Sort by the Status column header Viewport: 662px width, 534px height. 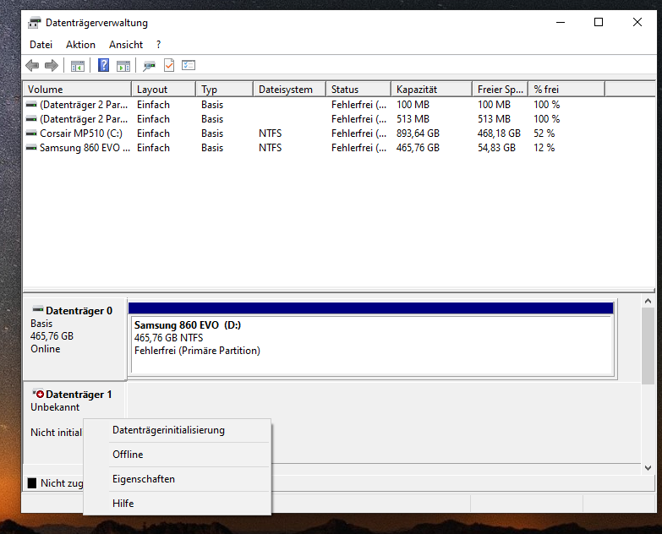pyautogui.click(x=358, y=90)
